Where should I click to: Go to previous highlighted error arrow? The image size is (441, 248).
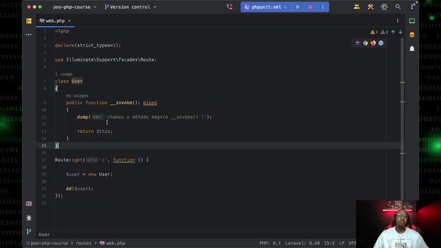(393, 32)
